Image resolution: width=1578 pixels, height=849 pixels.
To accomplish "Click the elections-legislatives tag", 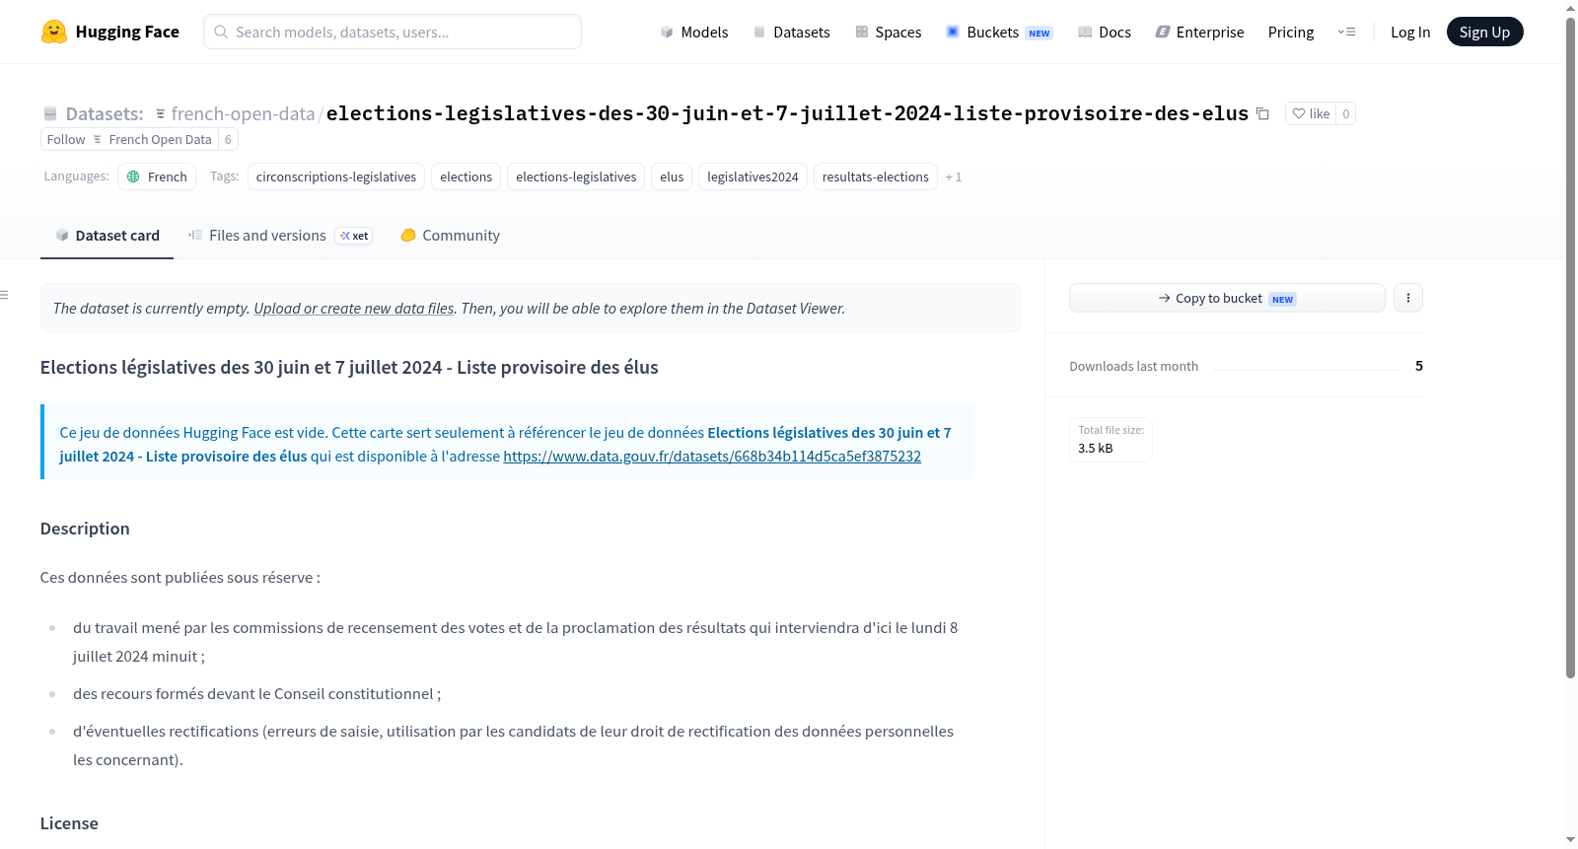I will tap(576, 177).
